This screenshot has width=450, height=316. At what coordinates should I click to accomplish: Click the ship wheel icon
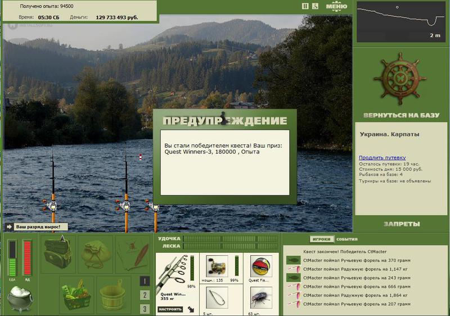(x=400, y=79)
